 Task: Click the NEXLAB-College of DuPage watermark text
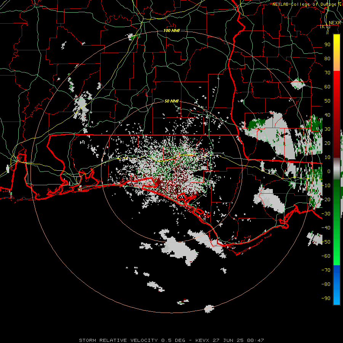(307, 4)
